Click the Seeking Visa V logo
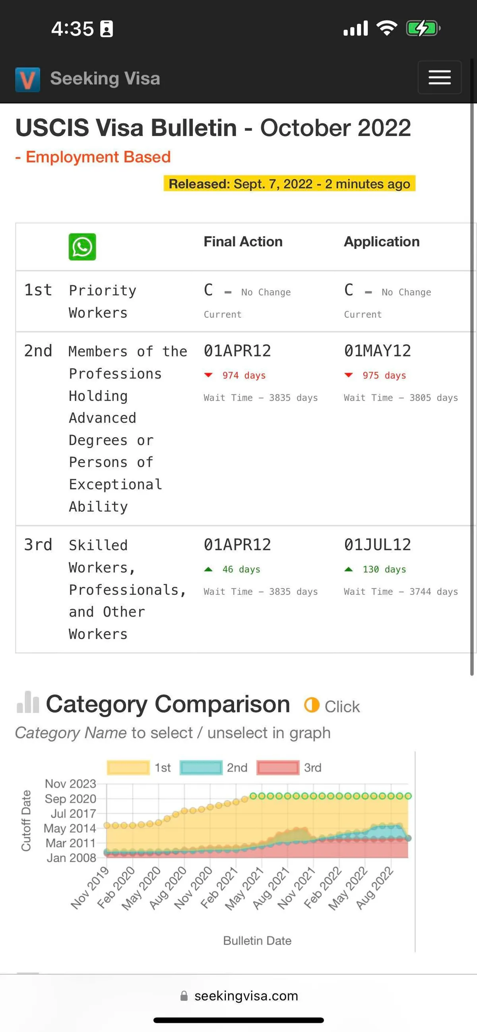 [x=27, y=80]
